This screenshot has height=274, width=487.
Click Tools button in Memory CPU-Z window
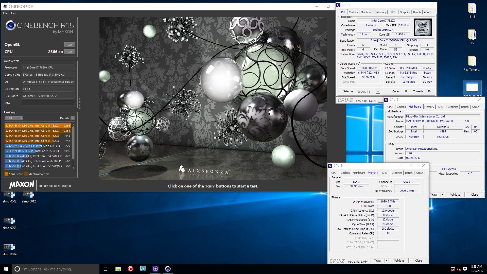pos(377,261)
